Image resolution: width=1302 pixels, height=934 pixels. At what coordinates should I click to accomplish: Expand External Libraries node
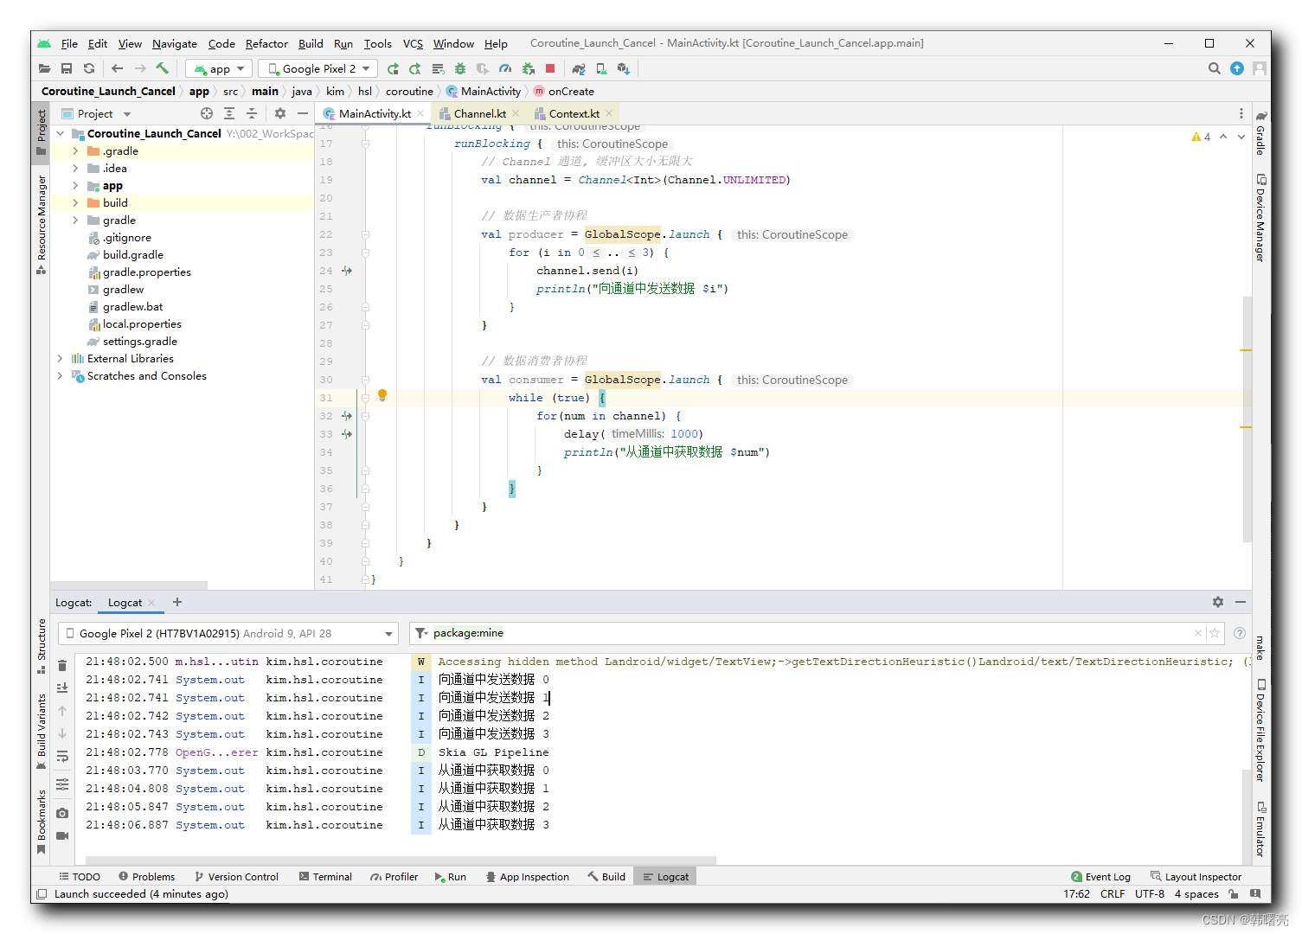point(60,358)
